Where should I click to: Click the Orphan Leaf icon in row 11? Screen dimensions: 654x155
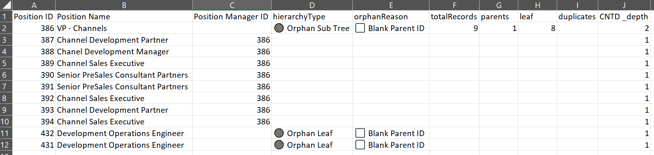(x=279, y=133)
